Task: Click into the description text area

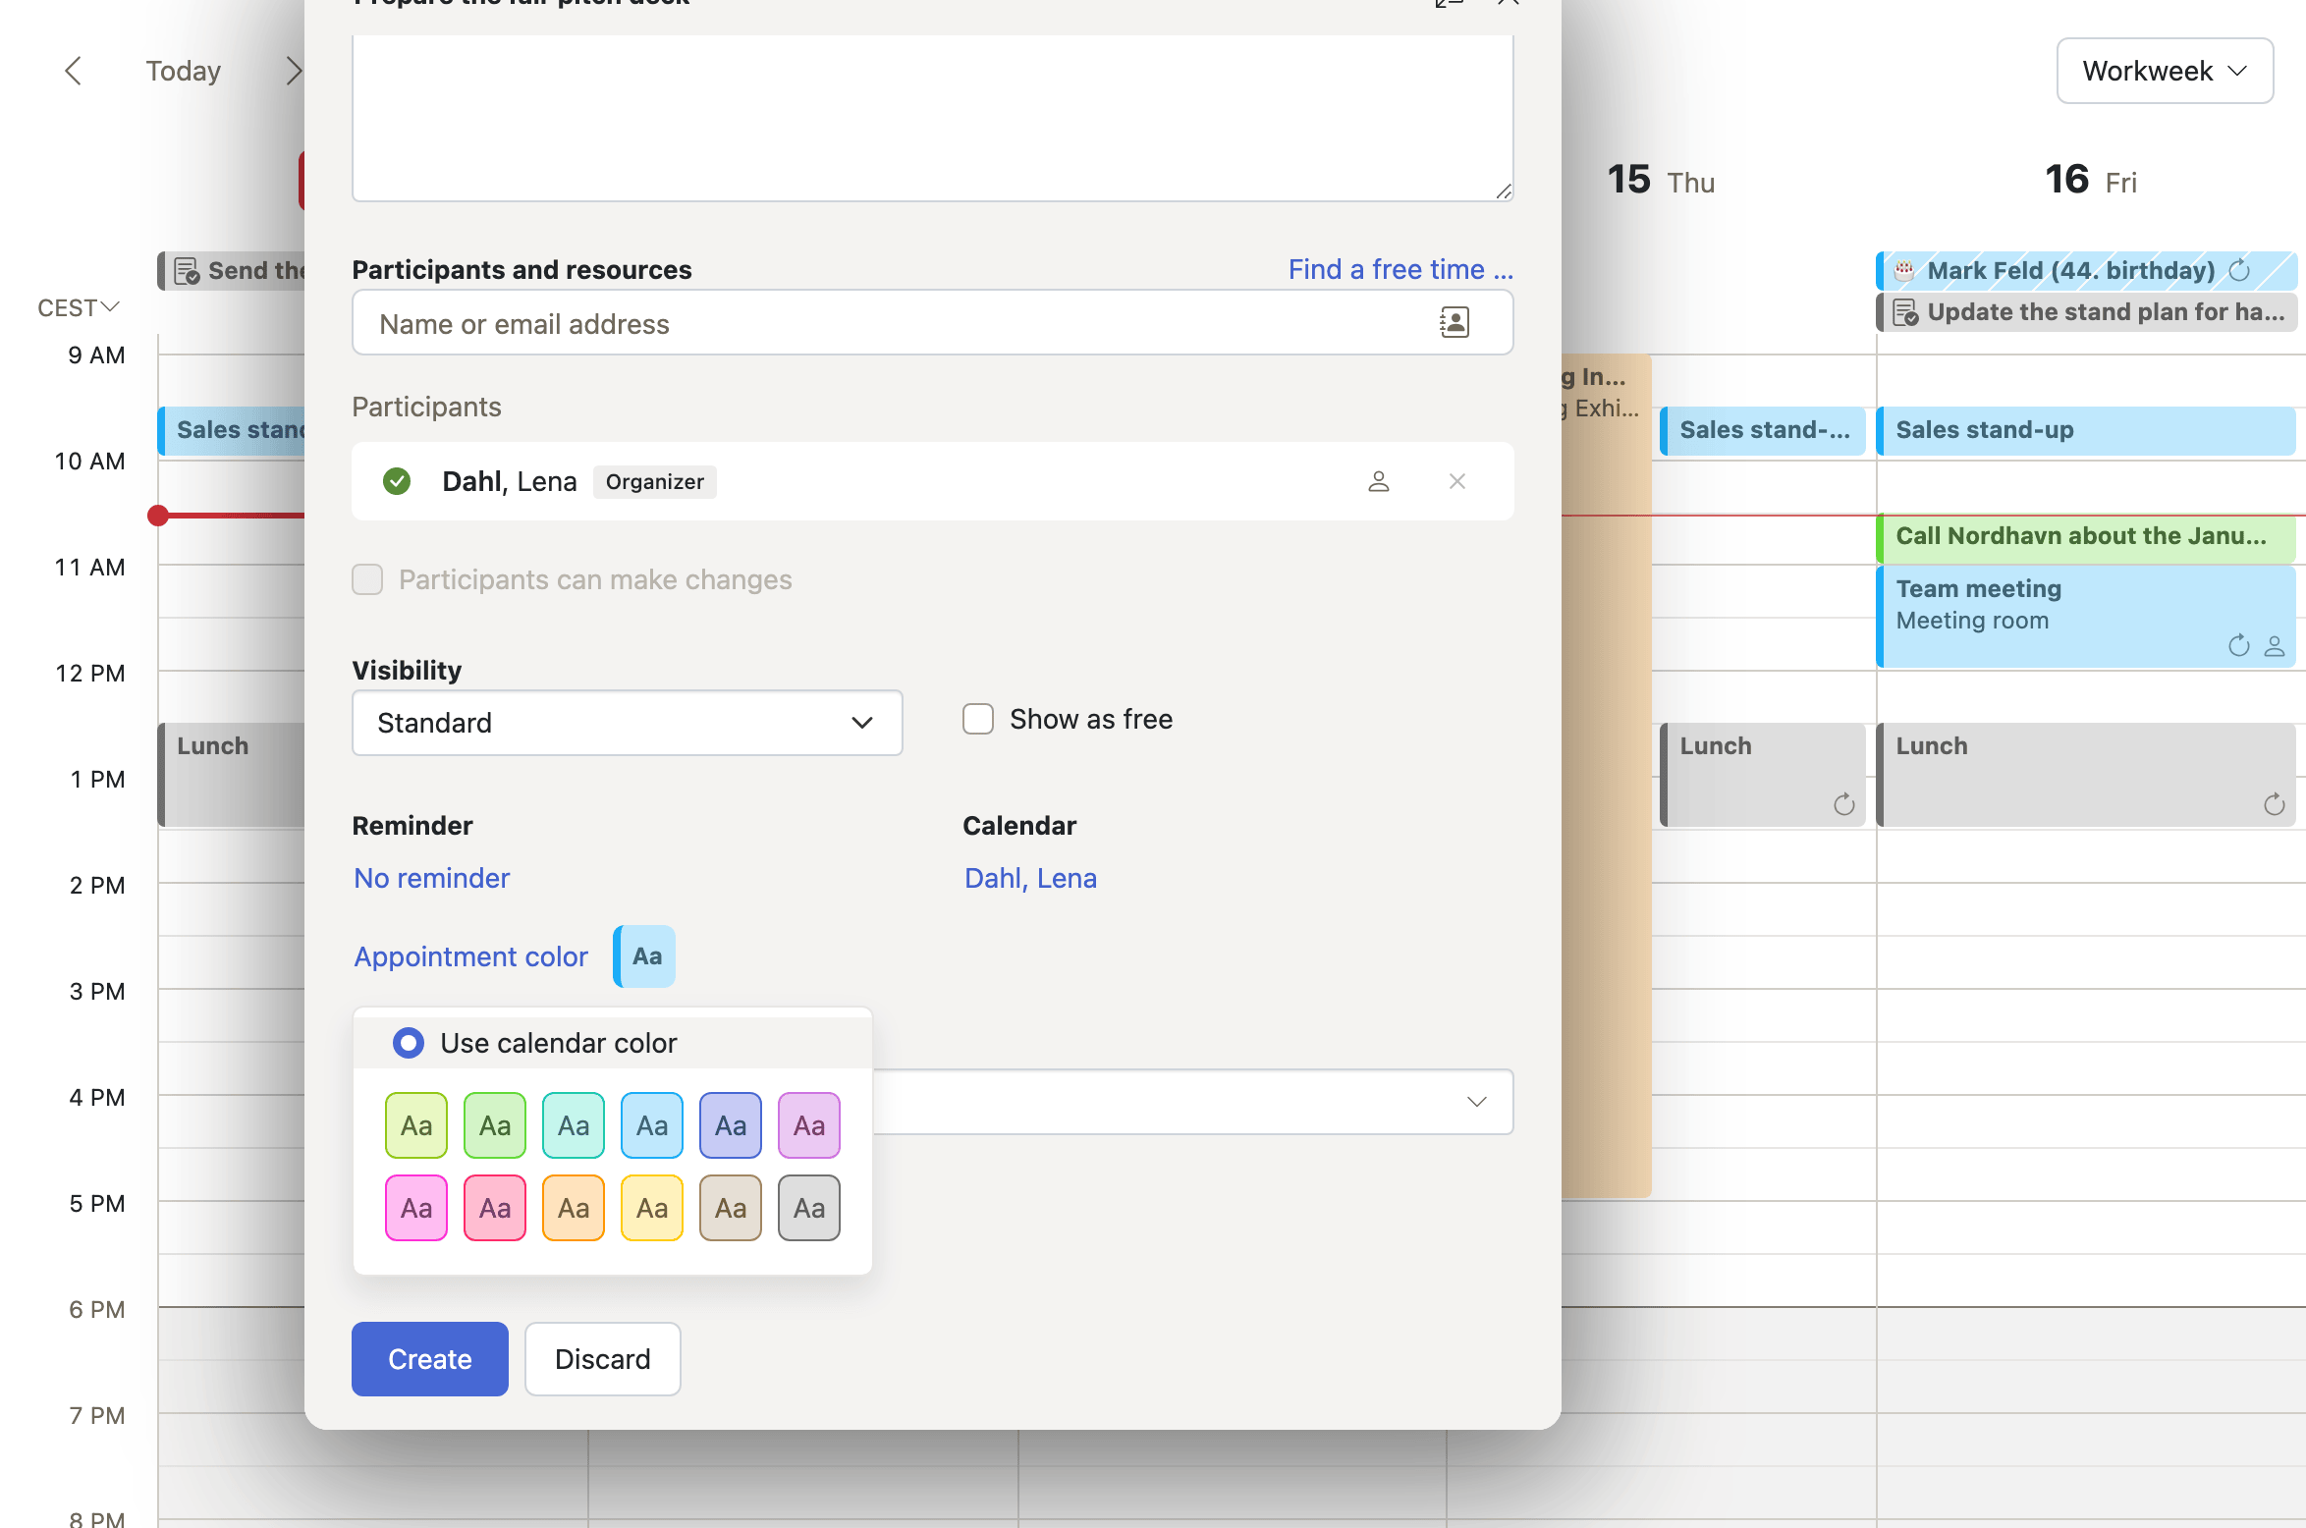Action: (x=933, y=118)
